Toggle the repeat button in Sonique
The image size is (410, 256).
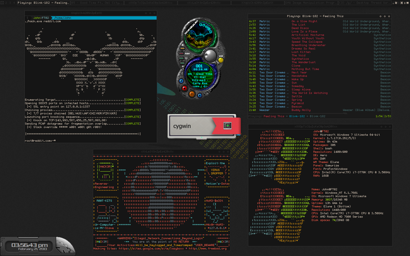click(x=183, y=58)
